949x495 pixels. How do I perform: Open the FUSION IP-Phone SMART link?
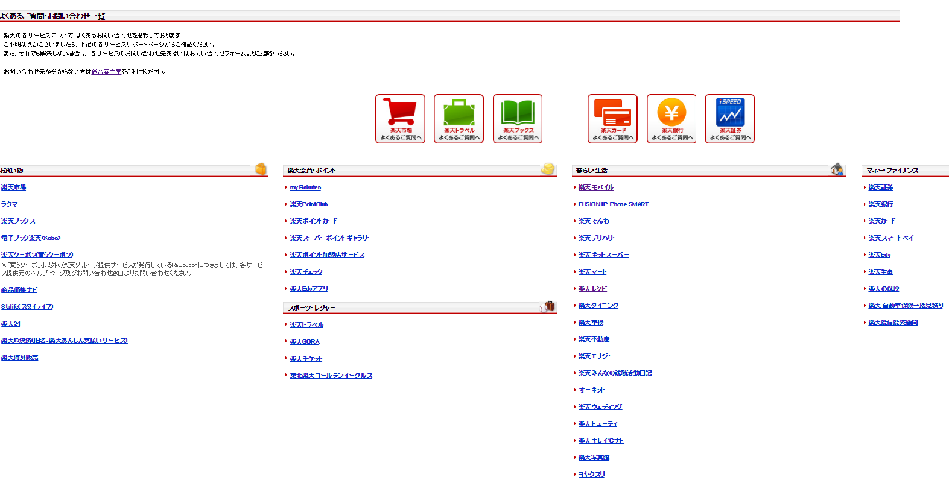pyautogui.click(x=614, y=204)
